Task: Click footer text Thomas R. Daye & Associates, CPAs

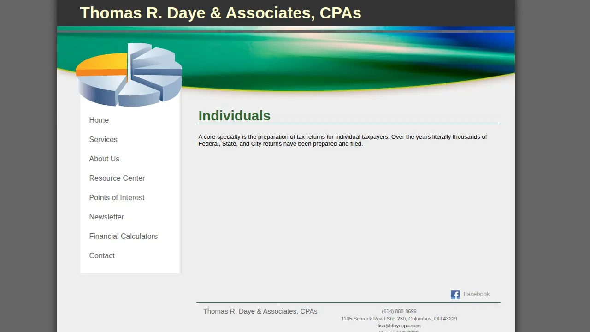Action: (260, 311)
